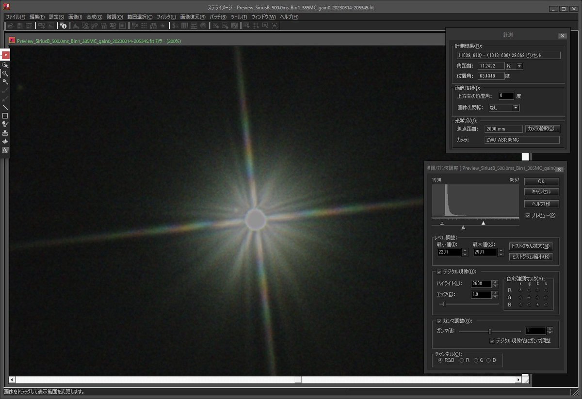Screen dimensions: 582x399
Task: Click the horizontal scrollbar of image window
Action: (x=265, y=380)
